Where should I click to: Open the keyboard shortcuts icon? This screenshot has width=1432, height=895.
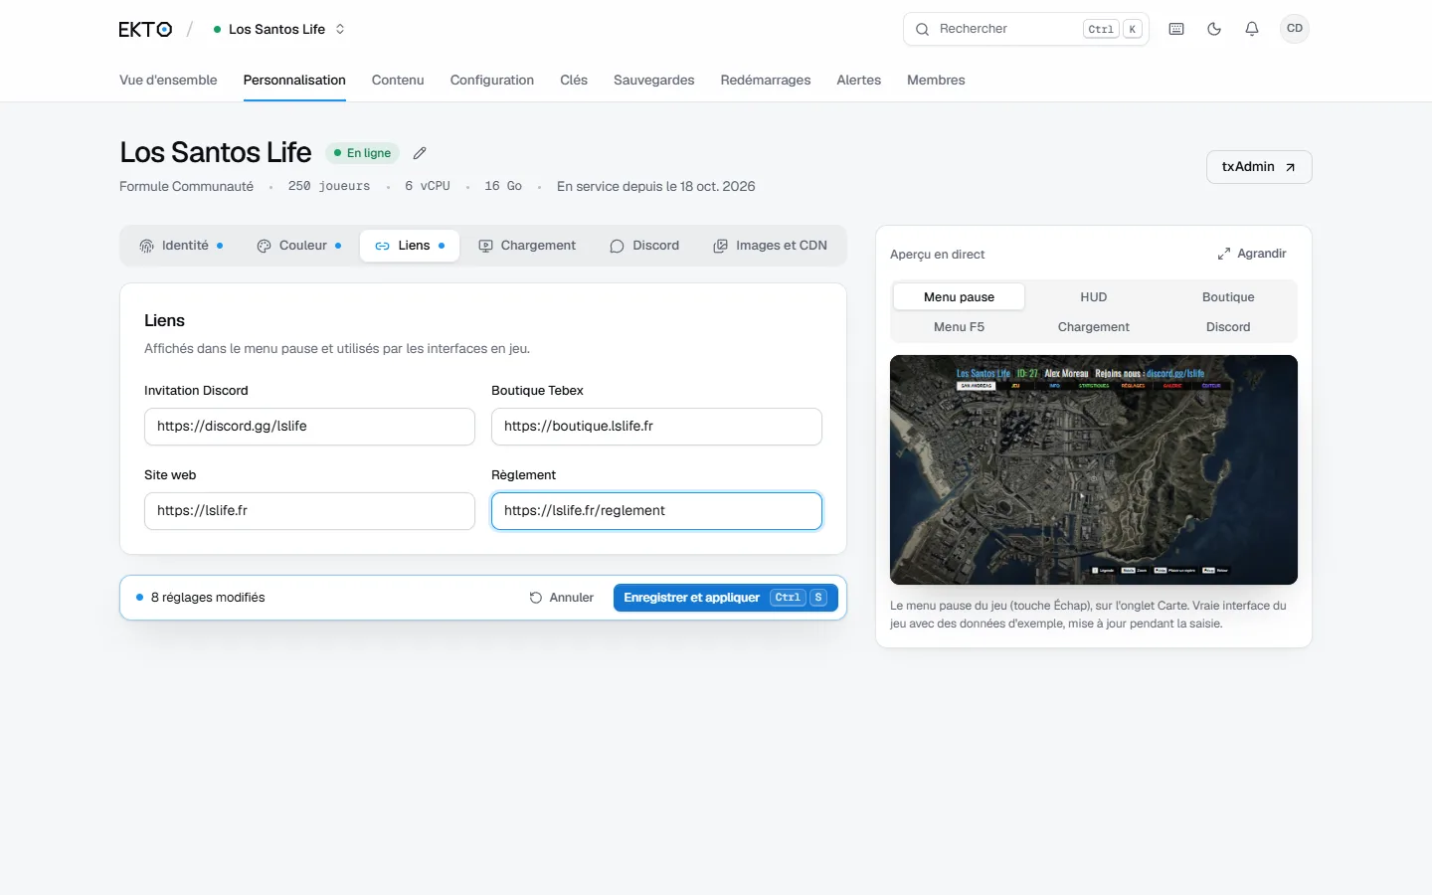[x=1176, y=29]
